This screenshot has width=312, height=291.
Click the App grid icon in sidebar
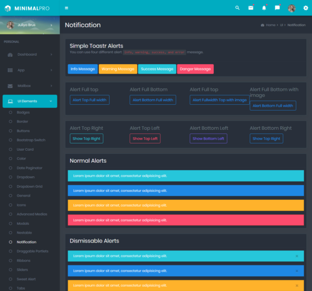[x=10, y=70]
